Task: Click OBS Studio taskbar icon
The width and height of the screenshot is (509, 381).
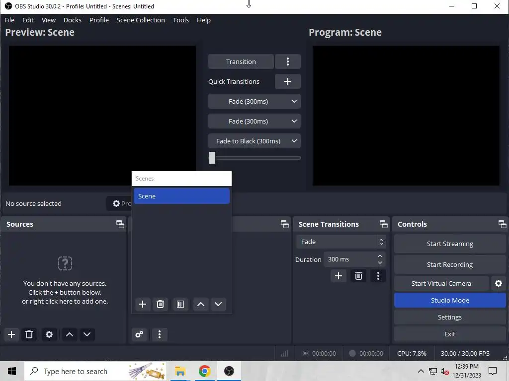Action: (x=229, y=371)
